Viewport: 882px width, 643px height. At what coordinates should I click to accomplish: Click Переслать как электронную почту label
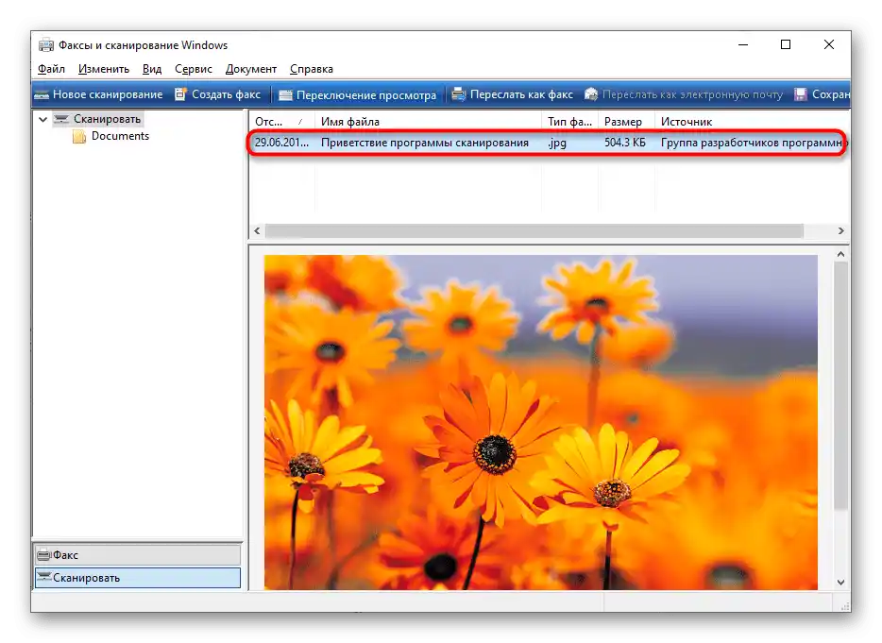pos(692,94)
